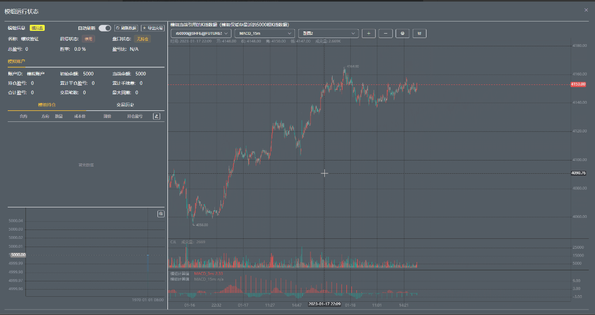Select the 模拟账户 tab
This screenshot has width=595, height=315.
pyautogui.click(x=17, y=61)
